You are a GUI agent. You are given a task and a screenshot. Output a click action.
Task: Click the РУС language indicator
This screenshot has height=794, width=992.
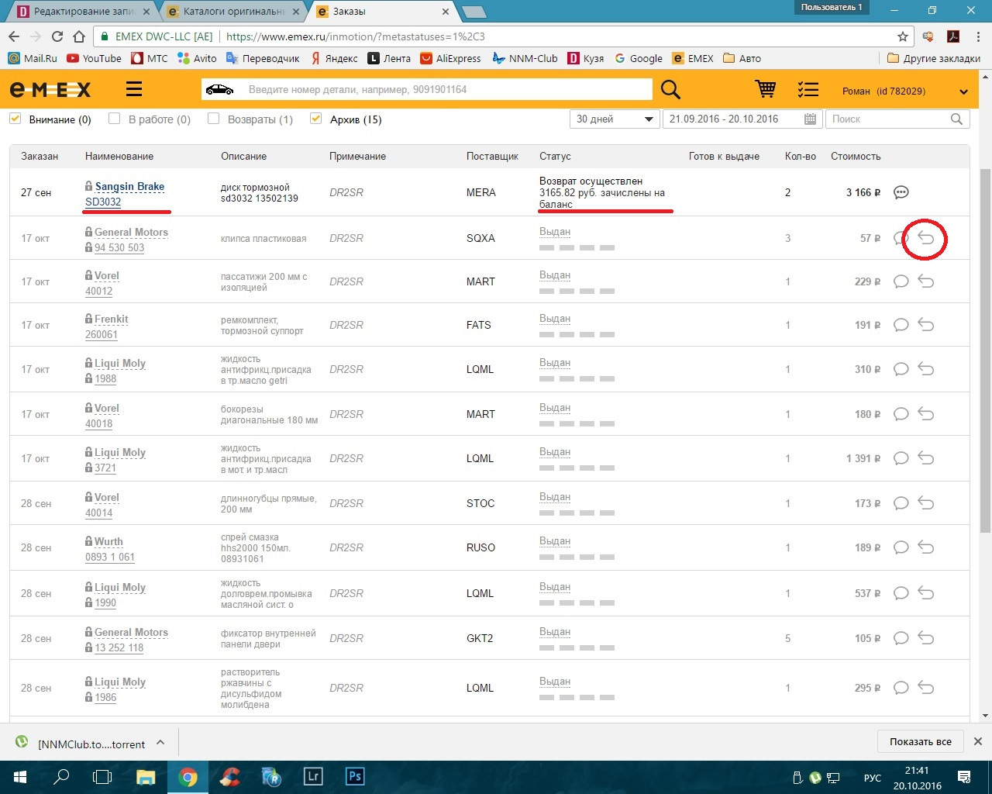(x=872, y=777)
